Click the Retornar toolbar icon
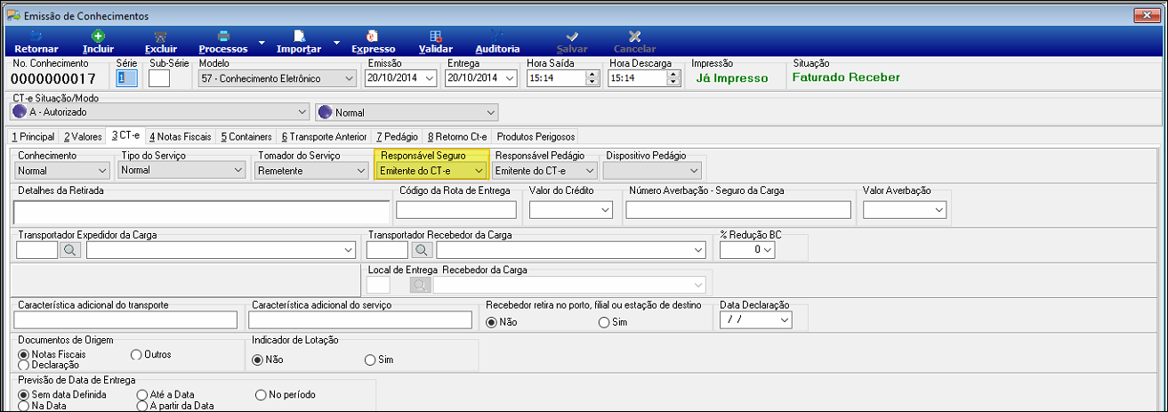The width and height of the screenshot is (1168, 412). click(36, 36)
